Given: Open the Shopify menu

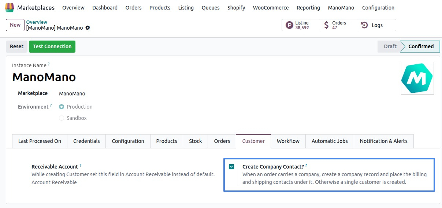Looking at the screenshot, I should point(236,8).
